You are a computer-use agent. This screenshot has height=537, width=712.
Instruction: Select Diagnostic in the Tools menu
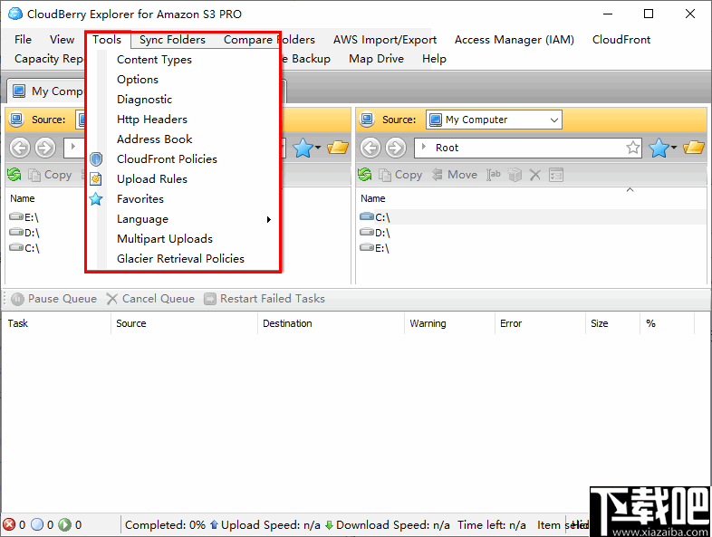(144, 100)
